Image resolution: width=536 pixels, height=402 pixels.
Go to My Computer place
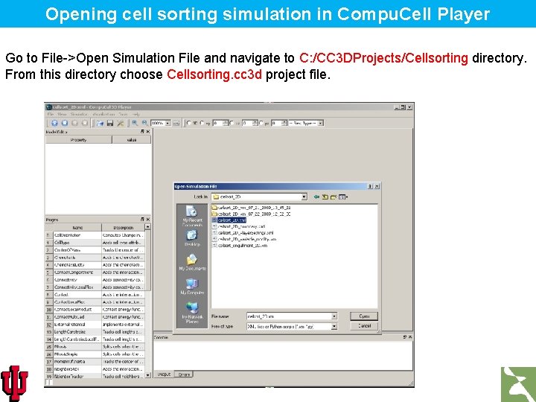tap(192, 287)
